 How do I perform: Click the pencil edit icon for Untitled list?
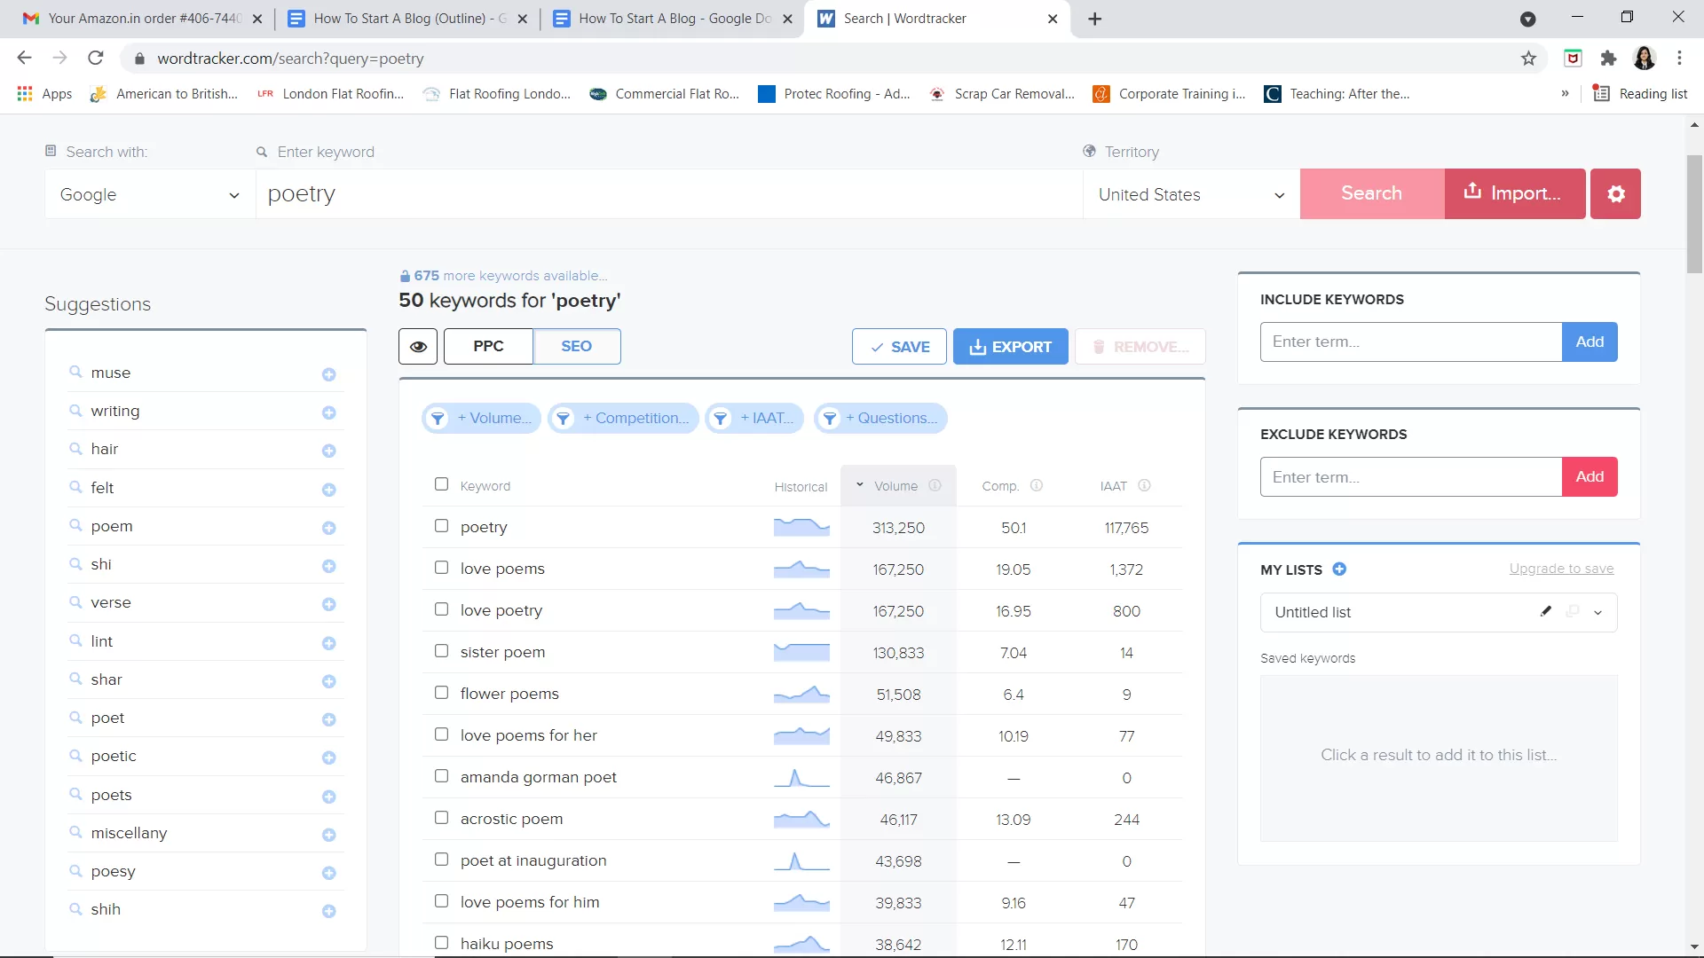1545,611
